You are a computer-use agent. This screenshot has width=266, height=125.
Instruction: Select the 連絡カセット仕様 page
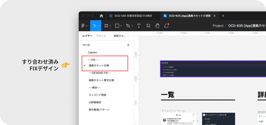98,65
